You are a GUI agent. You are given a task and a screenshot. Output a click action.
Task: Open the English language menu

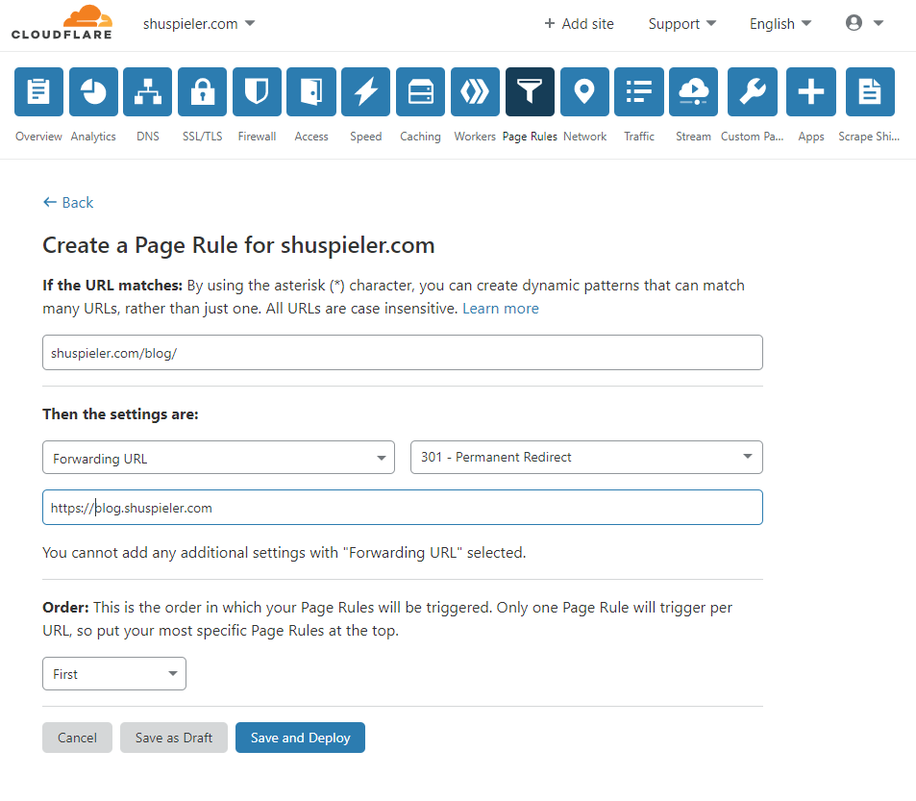[780, 24]
